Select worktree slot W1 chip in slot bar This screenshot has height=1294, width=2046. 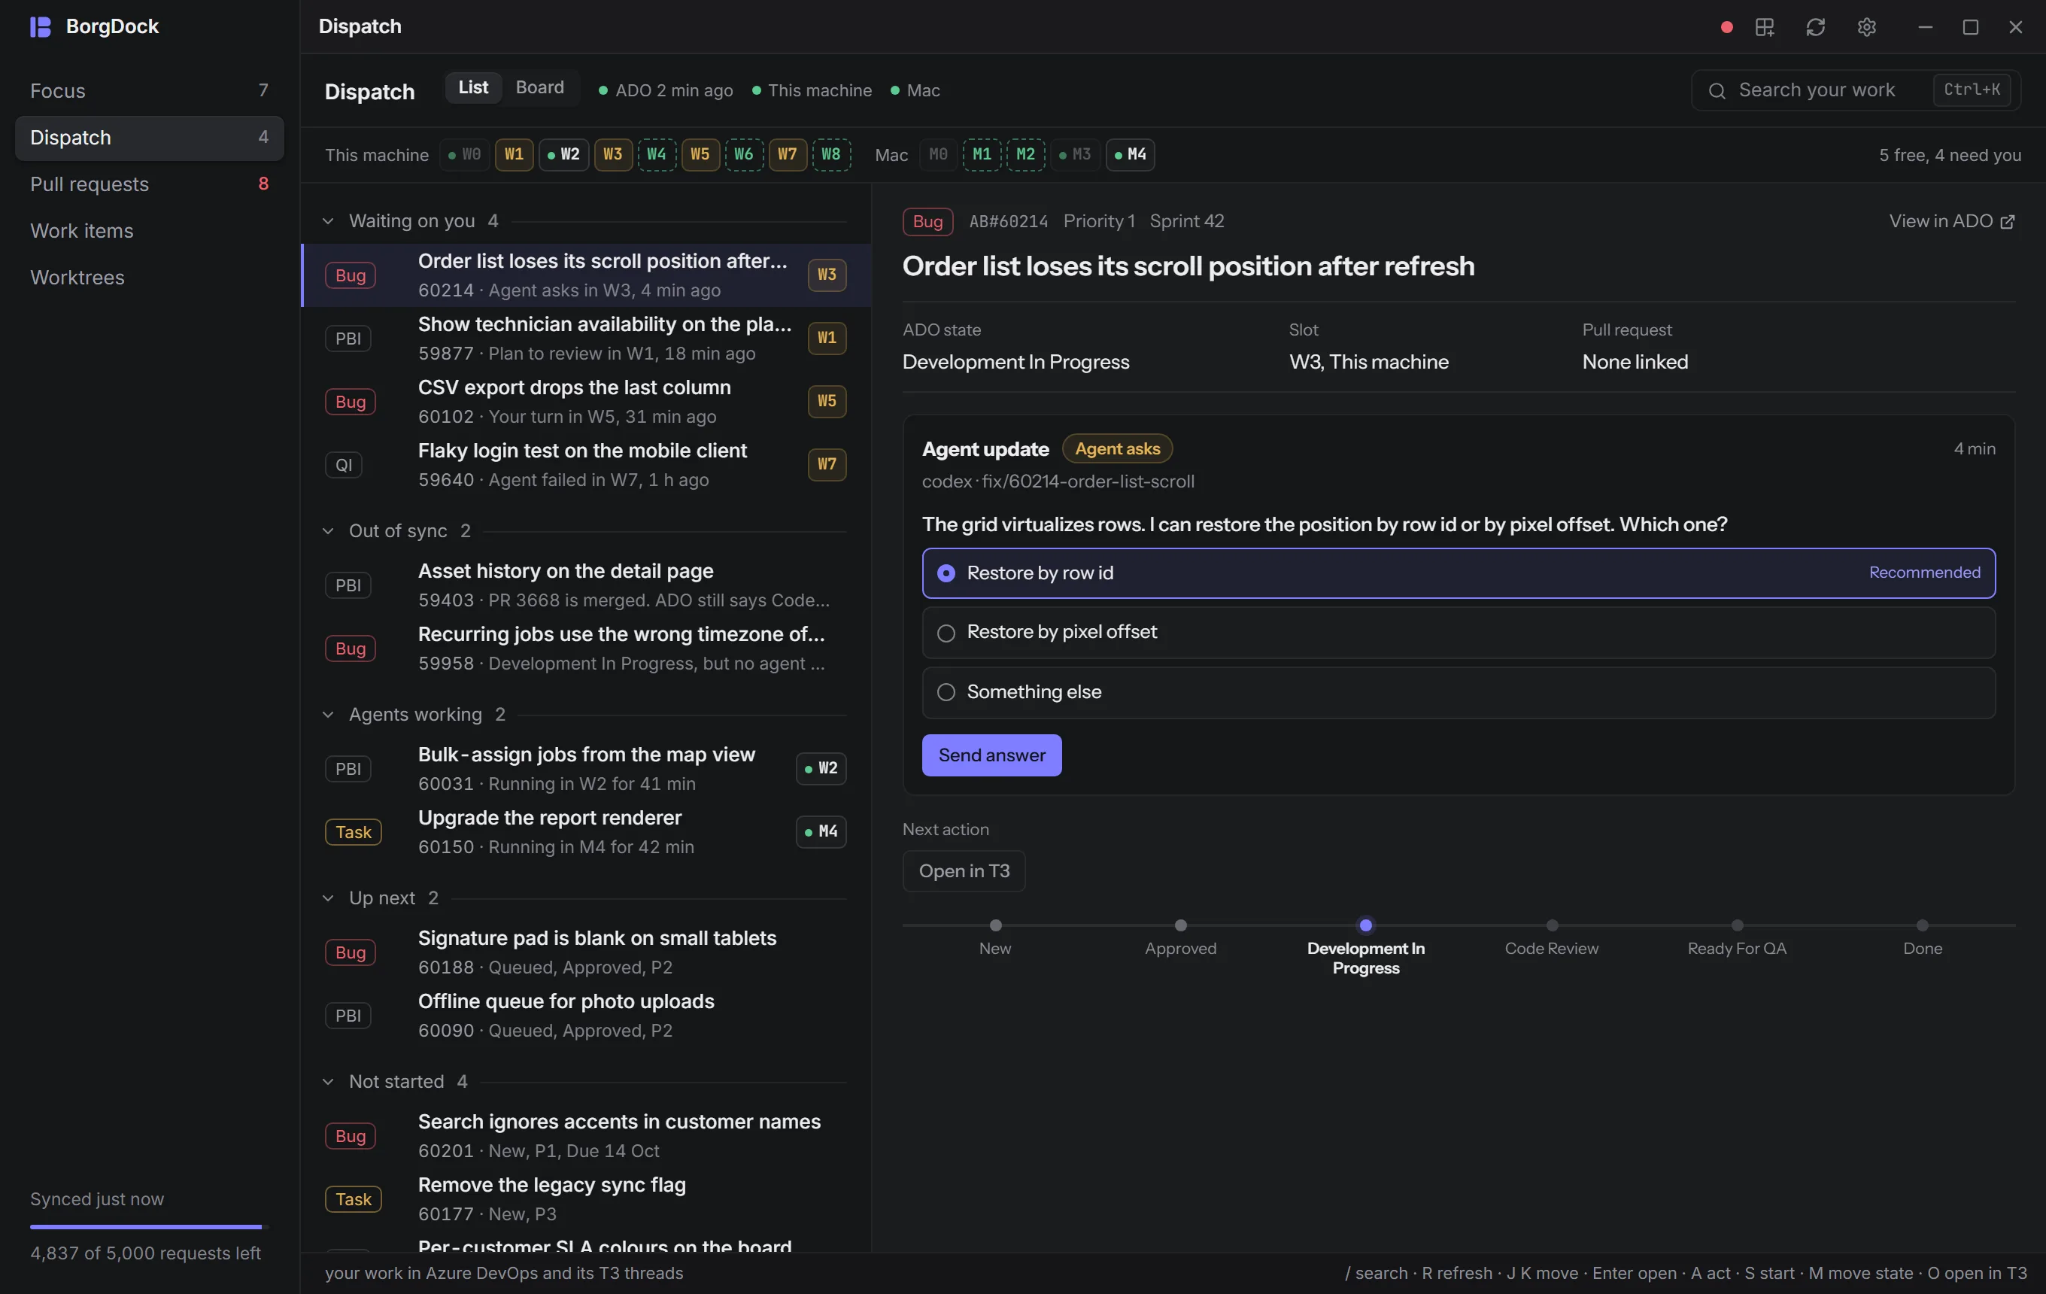coord(514,155)
